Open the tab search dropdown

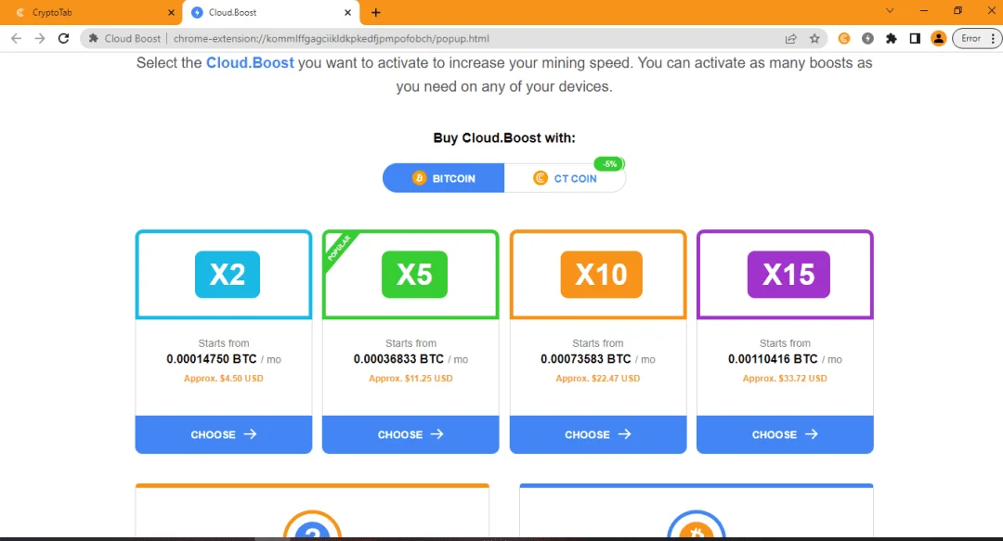pos(889,11)
